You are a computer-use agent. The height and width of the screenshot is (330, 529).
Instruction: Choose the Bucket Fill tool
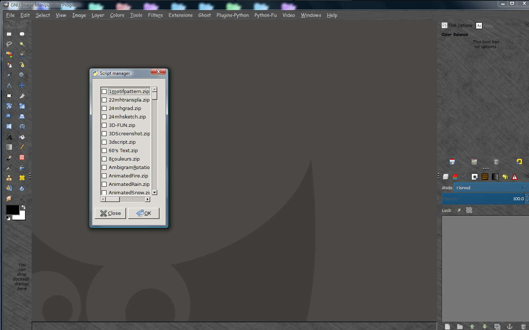22,137
